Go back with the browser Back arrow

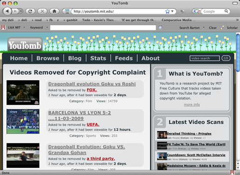point(7,11)
